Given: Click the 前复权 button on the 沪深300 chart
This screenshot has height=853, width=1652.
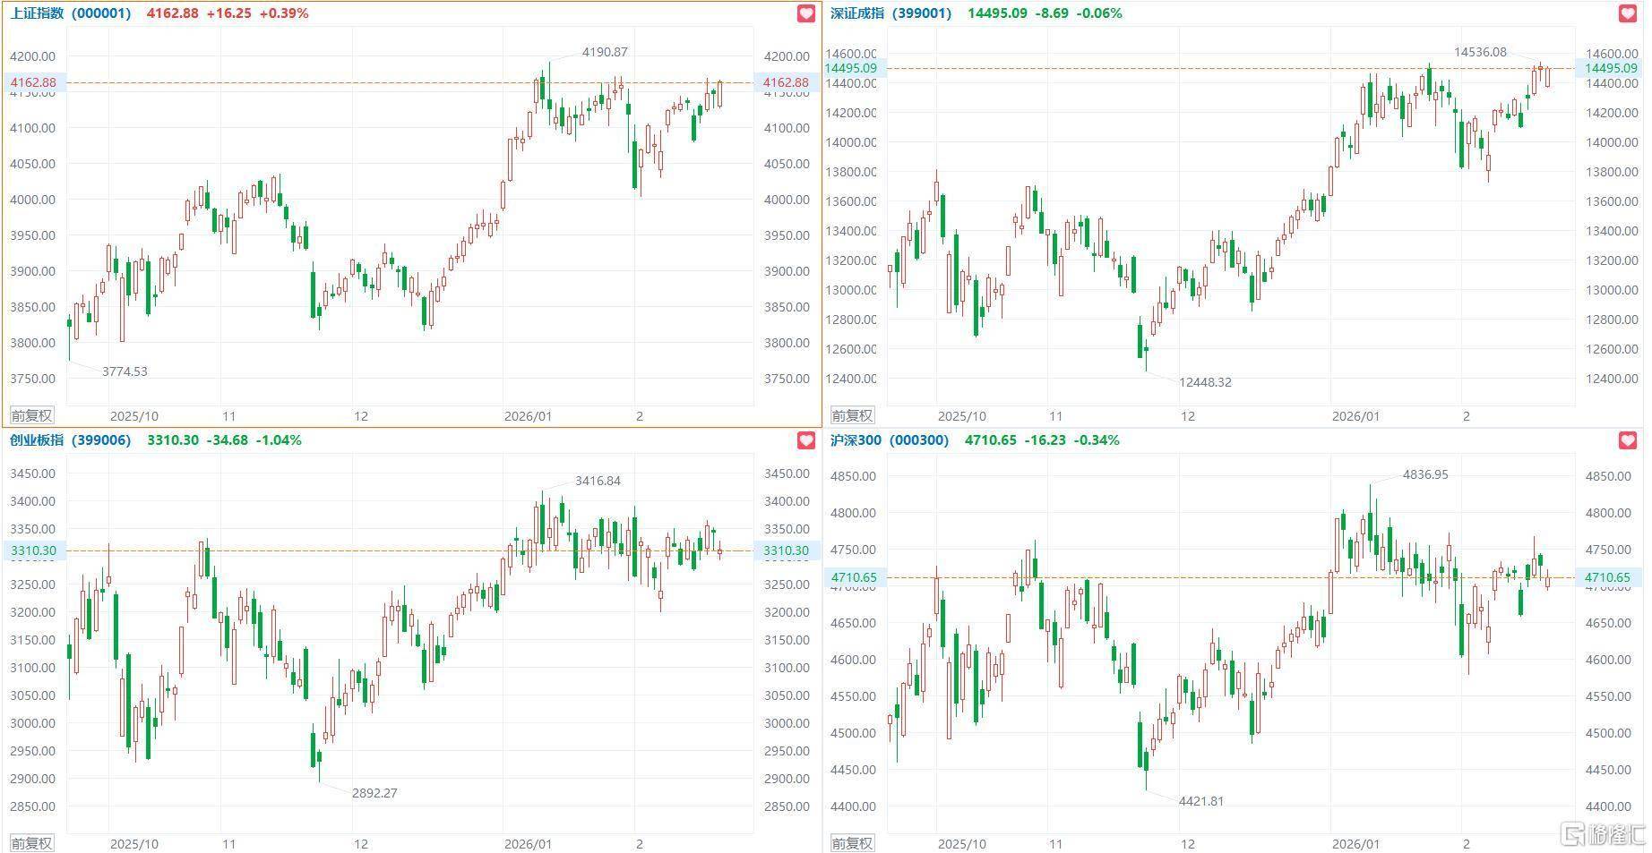Looking at the screenshot, I should (852, 843).
